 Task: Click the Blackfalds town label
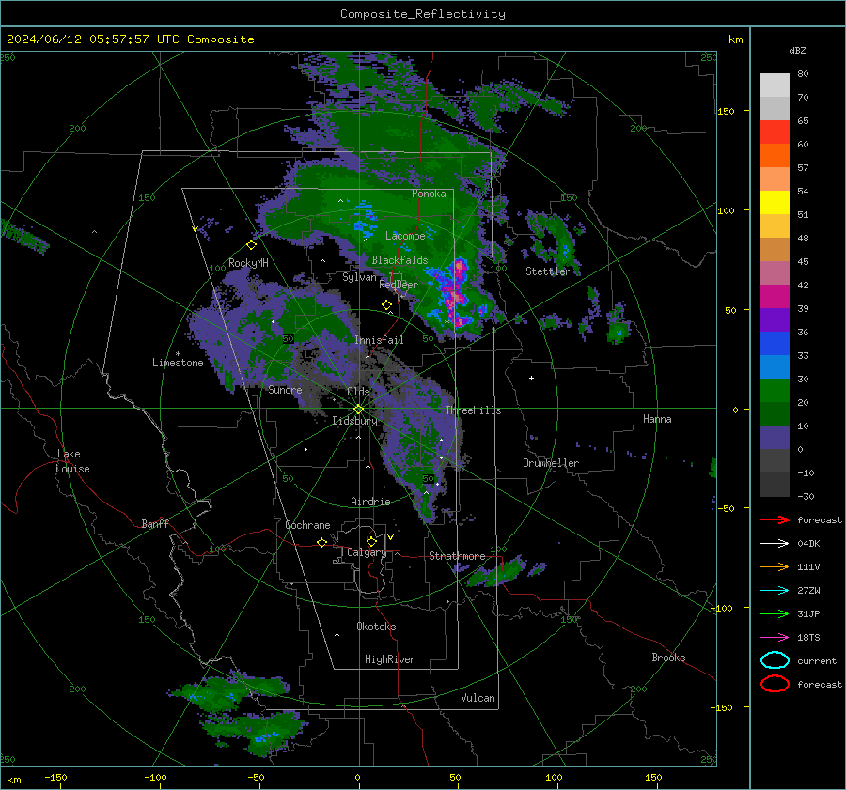pos(399,260)
